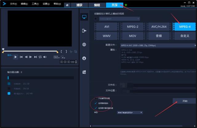Viewport: 197px width, 128px height.
Task: Click the properties text box
Action: click(x=158, y=59)
